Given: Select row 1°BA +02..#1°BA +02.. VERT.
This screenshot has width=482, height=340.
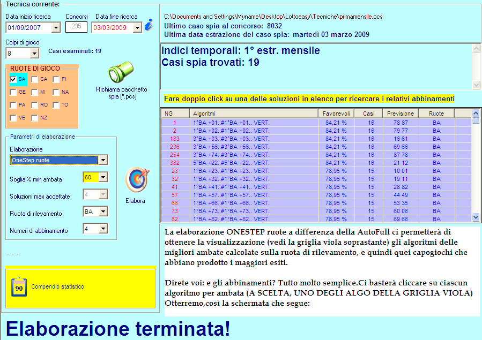Looking at the screenshot, I should (x=316, y=131).
